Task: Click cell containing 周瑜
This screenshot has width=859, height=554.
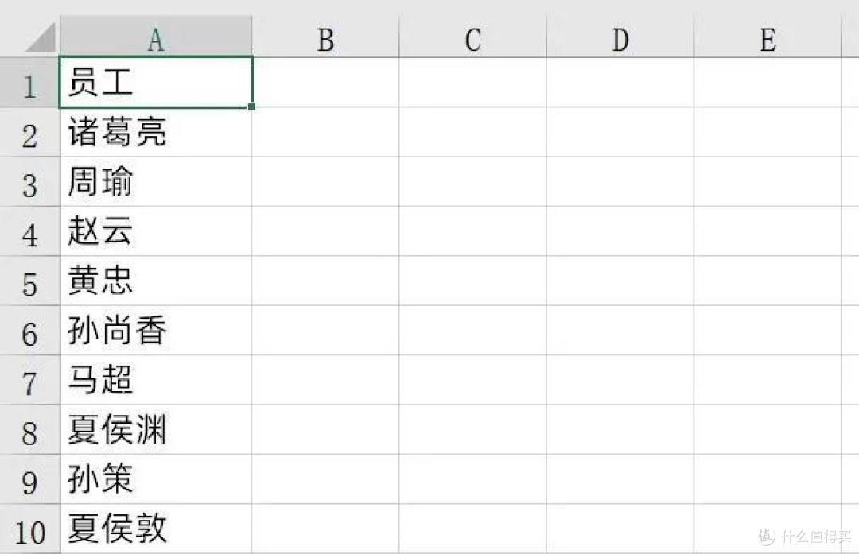Action: [156, 182]
